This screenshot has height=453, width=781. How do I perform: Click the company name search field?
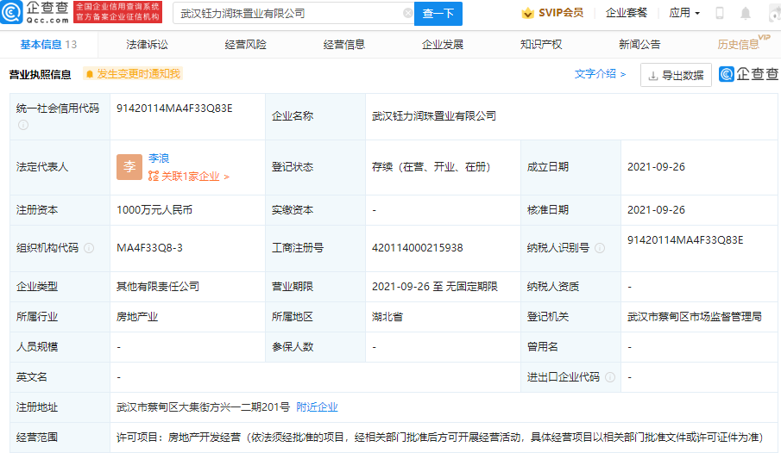click(x=289, y=14)
